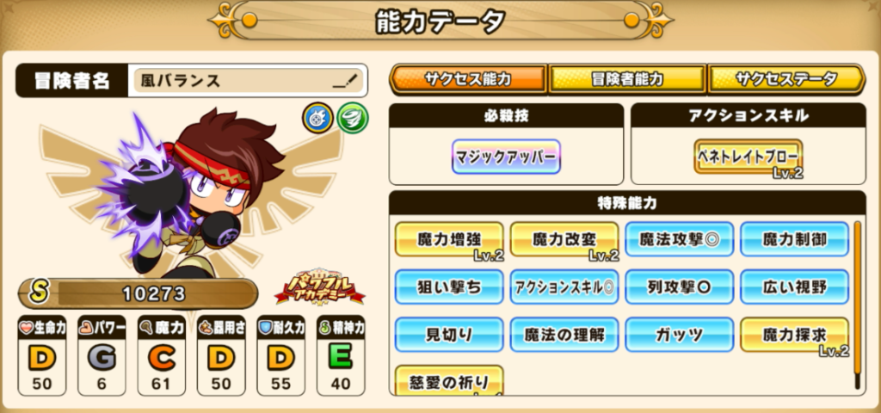The image size is (881, 413).
Task: Tap the 精神力 stat E rank badge
Action: coord(341,355)
